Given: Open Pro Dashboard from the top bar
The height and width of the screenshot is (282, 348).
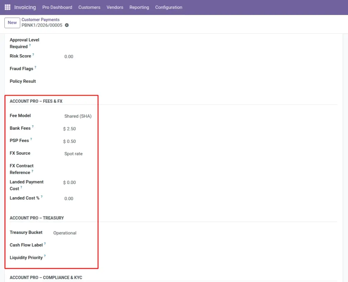Looking at the screenshot, I should [x=57, y=7].
